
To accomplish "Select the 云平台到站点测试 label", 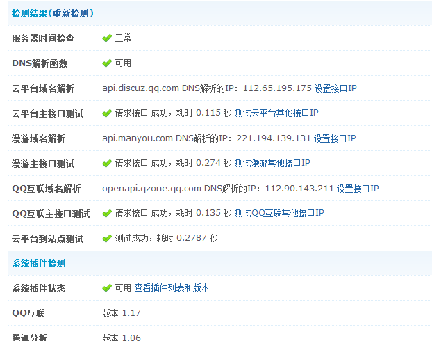I will click(x=48, y=239).
